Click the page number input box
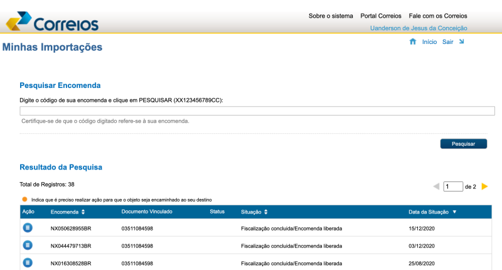 (x=452, y=186)
